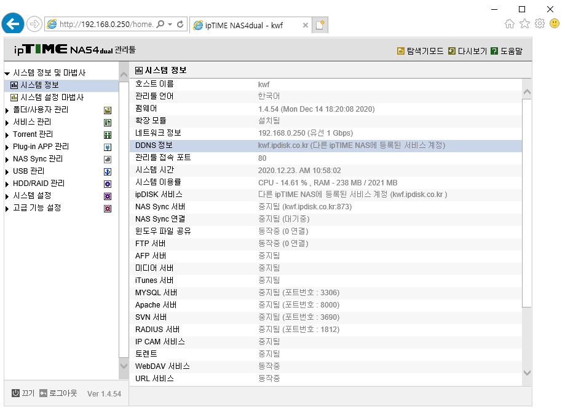Click the browser address bar URL

(x=106, y=24)
